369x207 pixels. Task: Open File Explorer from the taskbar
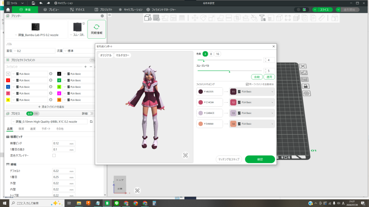79,203
